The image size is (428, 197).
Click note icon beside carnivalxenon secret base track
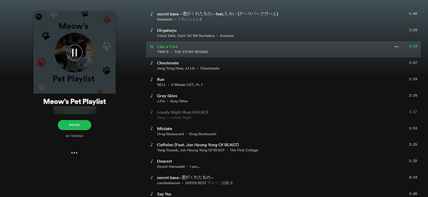pyautogui.click(x=151, y=177)
